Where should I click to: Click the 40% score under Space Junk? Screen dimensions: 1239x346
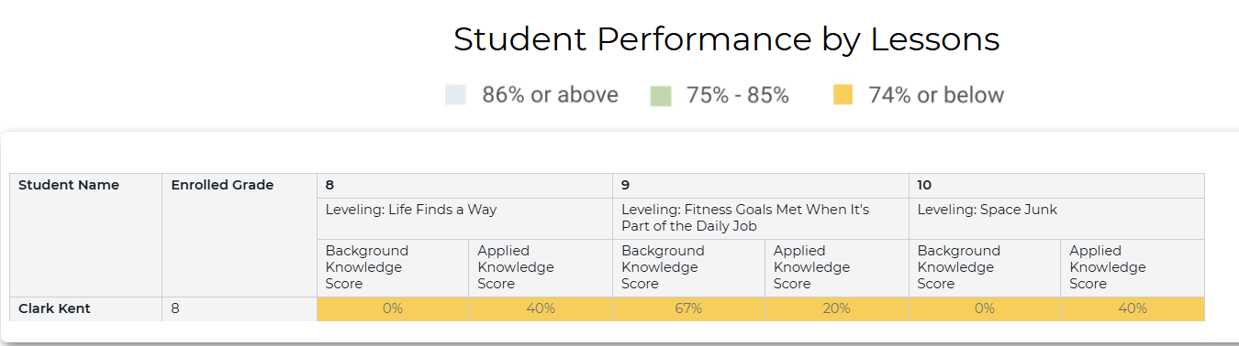[x=1133, y=308]
